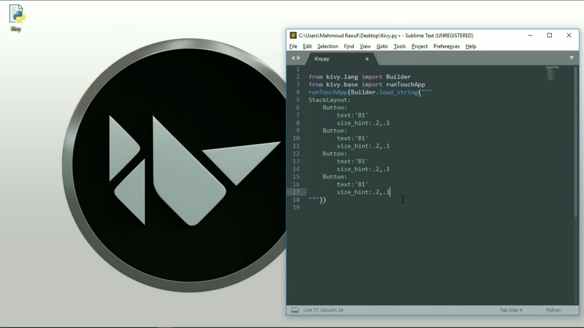Open the tab list dropdown arrow
Screen dimensions: 584x328
pos(571,58)
